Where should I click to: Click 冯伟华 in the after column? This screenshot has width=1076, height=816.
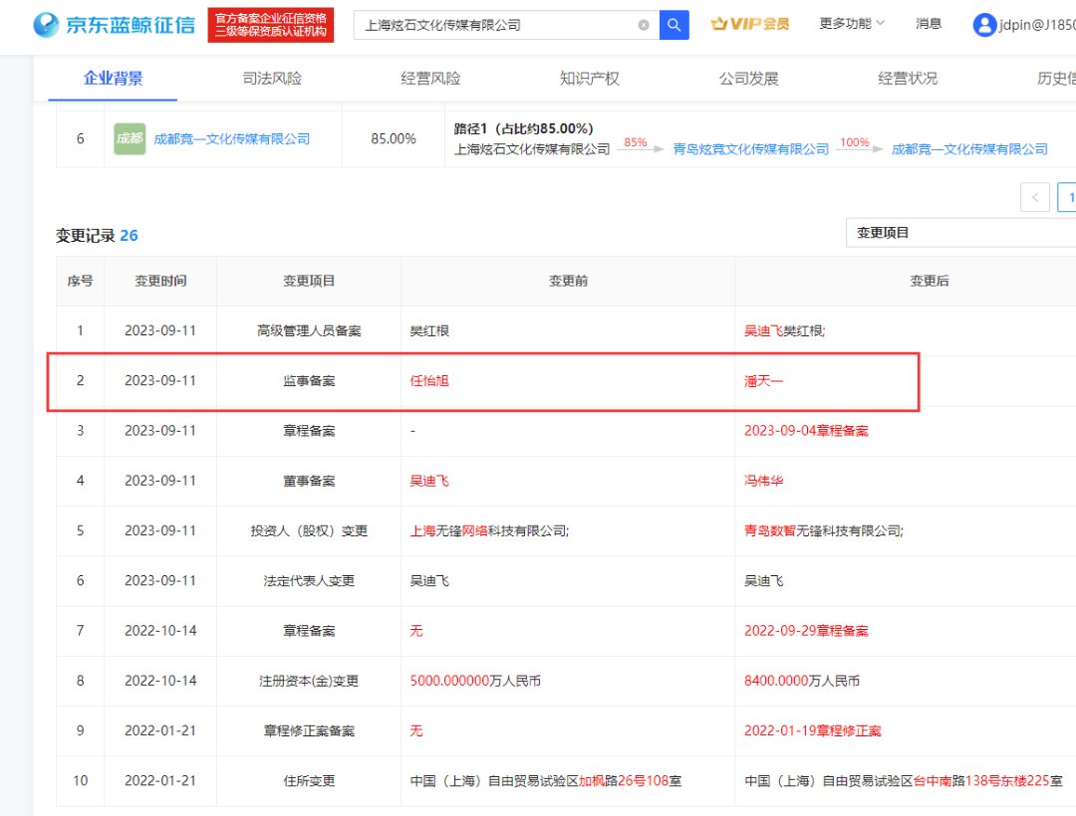tap(763, 481)
